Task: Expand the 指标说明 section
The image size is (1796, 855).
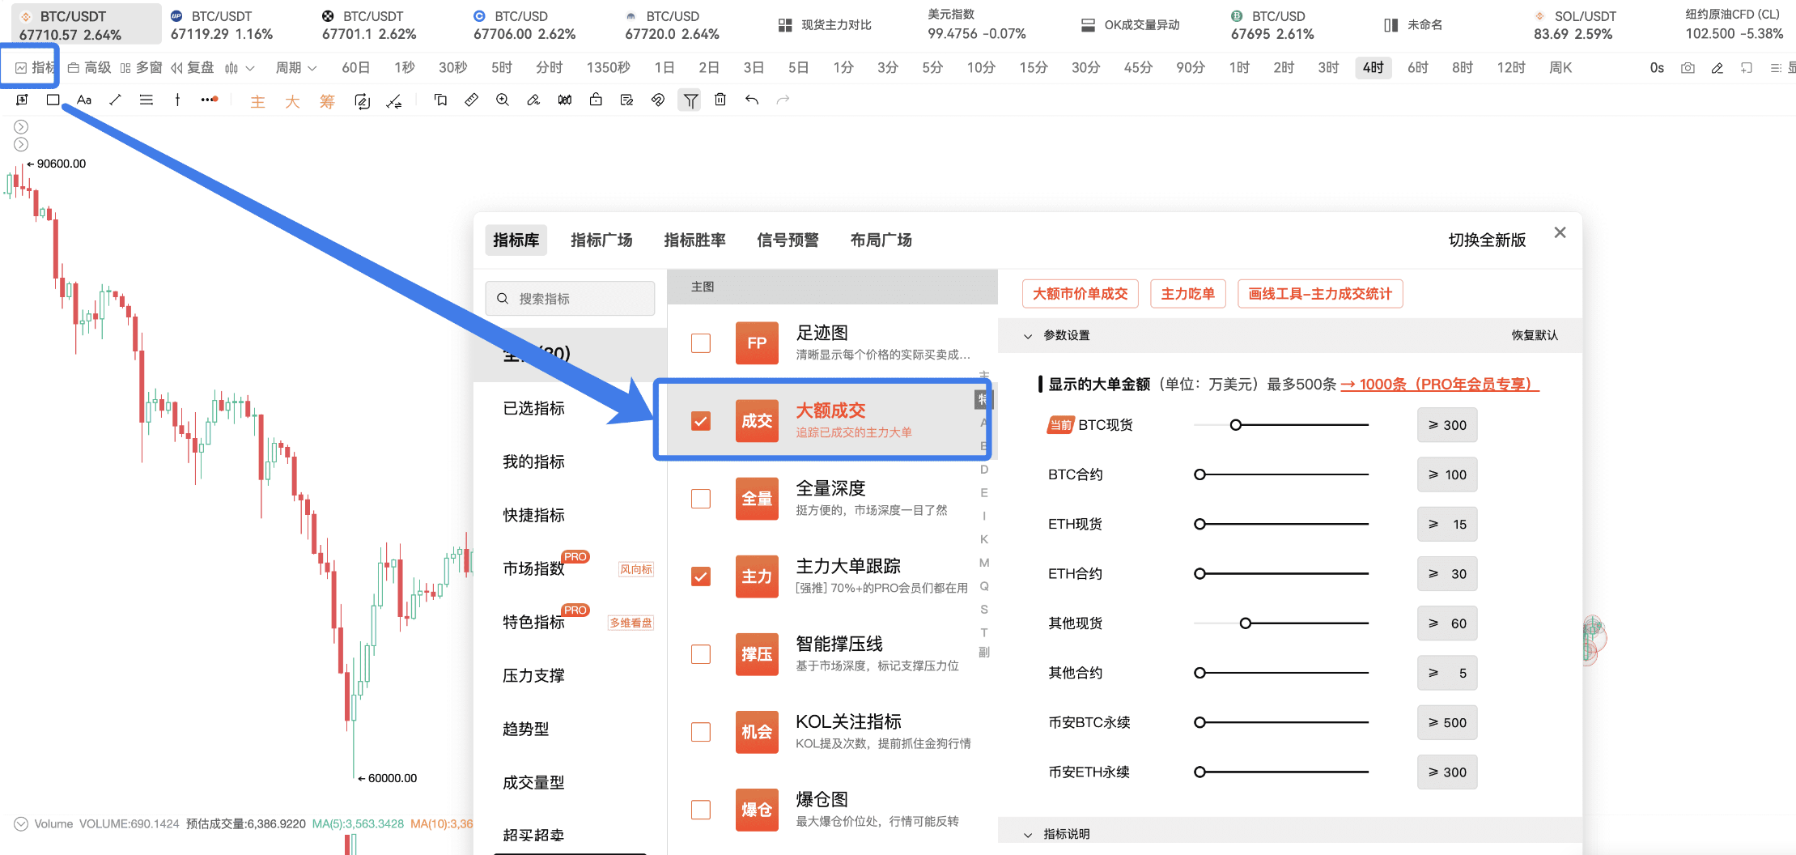Action: pyautogui.click(x=1029, y=834)
